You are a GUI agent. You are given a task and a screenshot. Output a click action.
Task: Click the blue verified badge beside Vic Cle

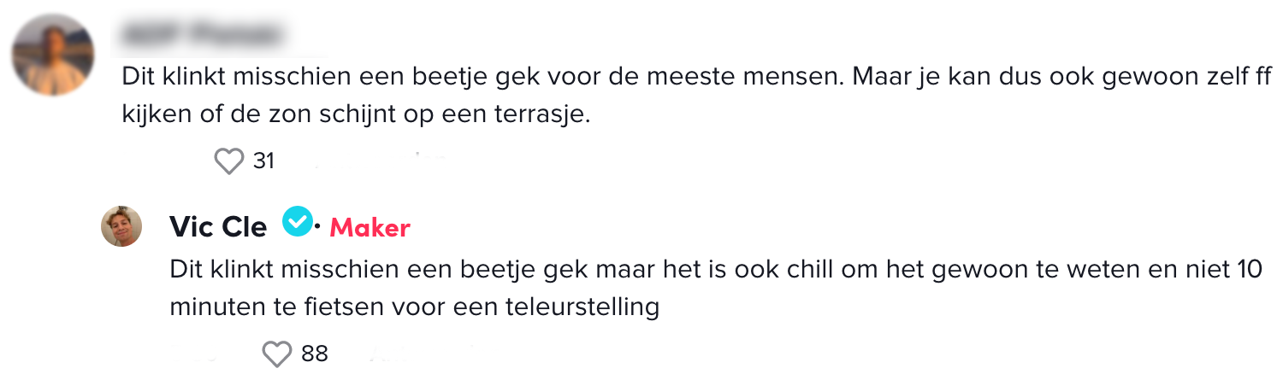(297, 224)
